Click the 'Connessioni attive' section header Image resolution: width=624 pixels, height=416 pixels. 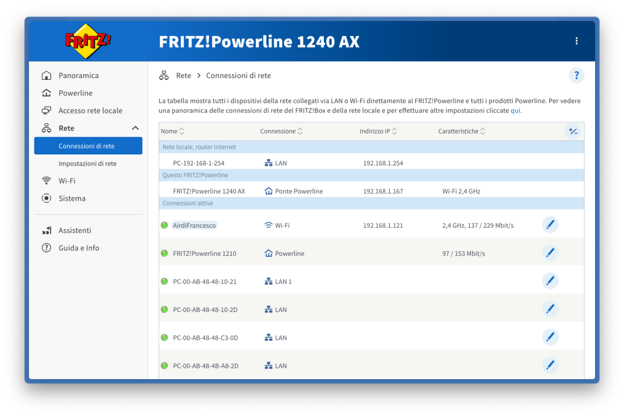click(371, 203)
